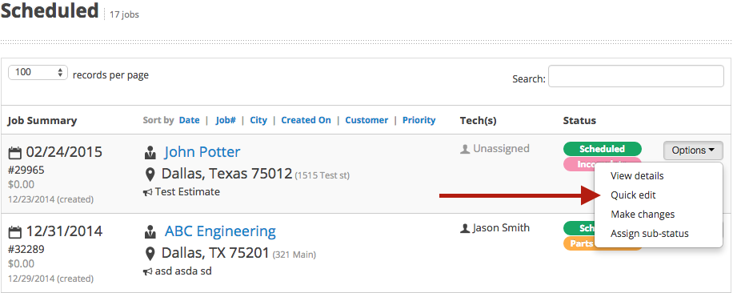Click megaphone icon beside asd asda sd
Viewport: 733px width, 293px height.
[148, 271]
